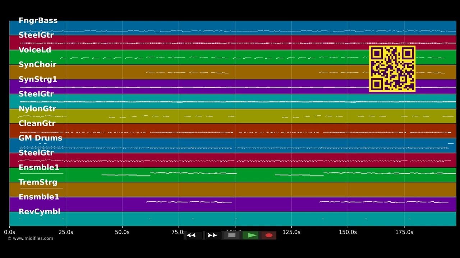Select the VoiceLd track label

point(35,50)
